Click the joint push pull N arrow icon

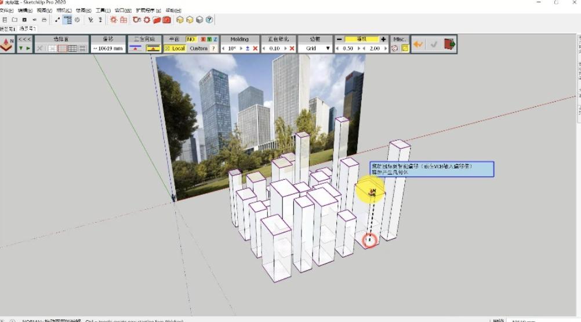point(7,44)
